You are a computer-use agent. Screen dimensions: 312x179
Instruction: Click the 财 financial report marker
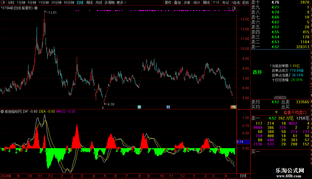tap(168, 107)
